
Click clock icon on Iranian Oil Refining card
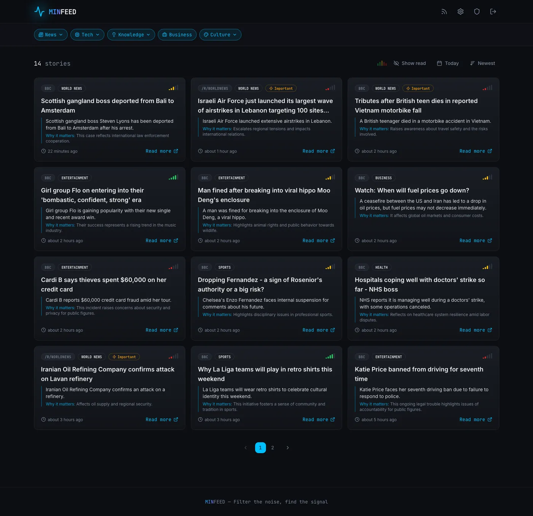click(43, 420)
